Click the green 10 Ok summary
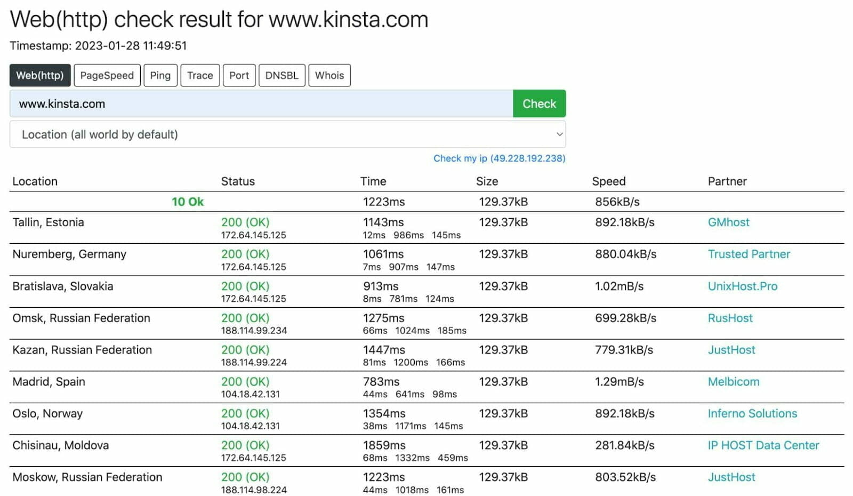 (188, 202)
